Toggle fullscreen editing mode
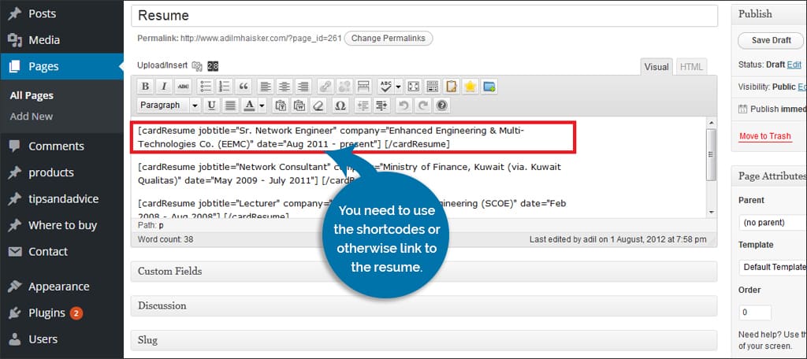807x359 pixels. pos(413,87)
